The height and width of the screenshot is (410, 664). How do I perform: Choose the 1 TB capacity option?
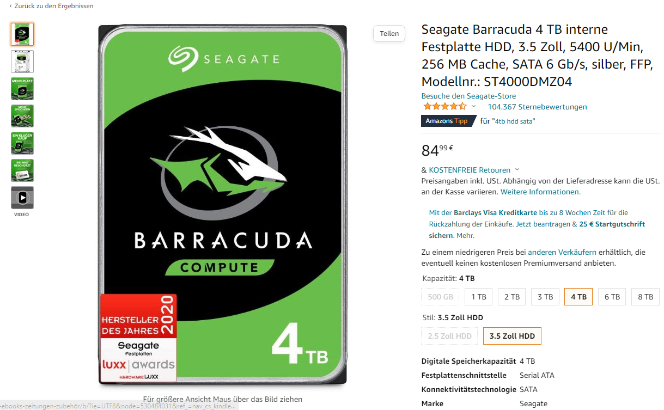pos(479,297)
